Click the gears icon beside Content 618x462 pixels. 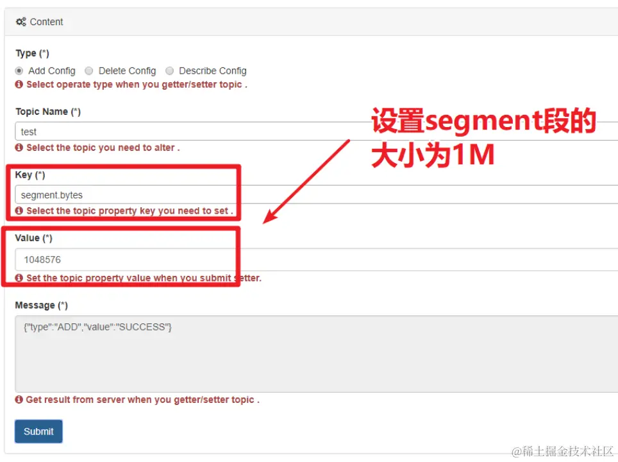21,22
